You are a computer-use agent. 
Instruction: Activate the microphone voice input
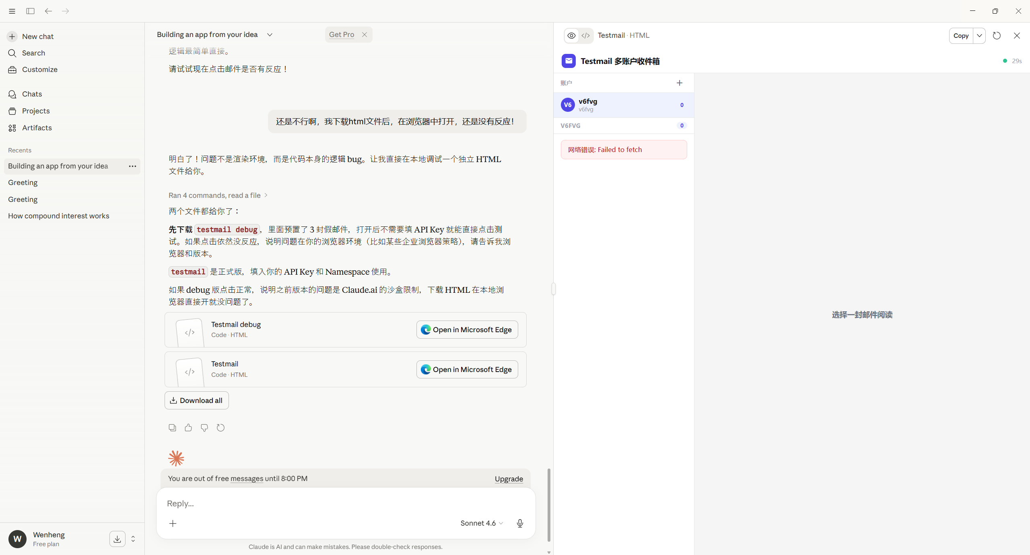click(520, 523)
